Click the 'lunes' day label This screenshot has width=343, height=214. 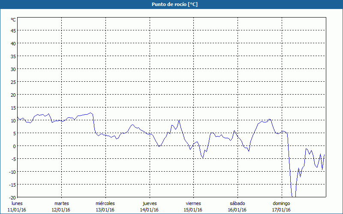click(x=17, y=203)
